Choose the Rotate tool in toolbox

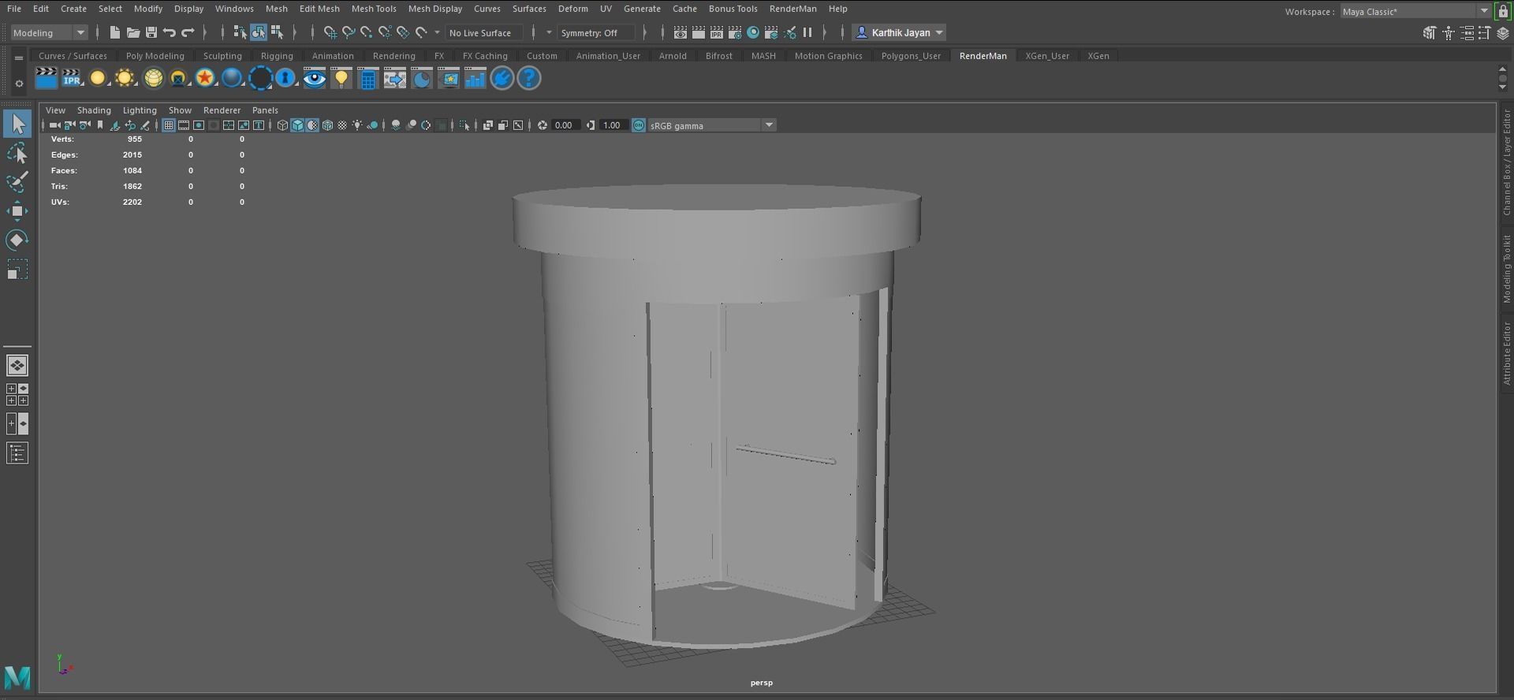pos(17,240)
